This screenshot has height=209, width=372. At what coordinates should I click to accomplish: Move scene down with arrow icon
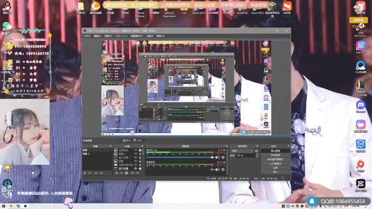(x=101, y=173)
